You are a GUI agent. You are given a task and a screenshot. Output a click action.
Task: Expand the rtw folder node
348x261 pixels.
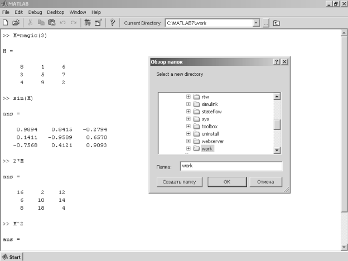(x=188, y=97)
